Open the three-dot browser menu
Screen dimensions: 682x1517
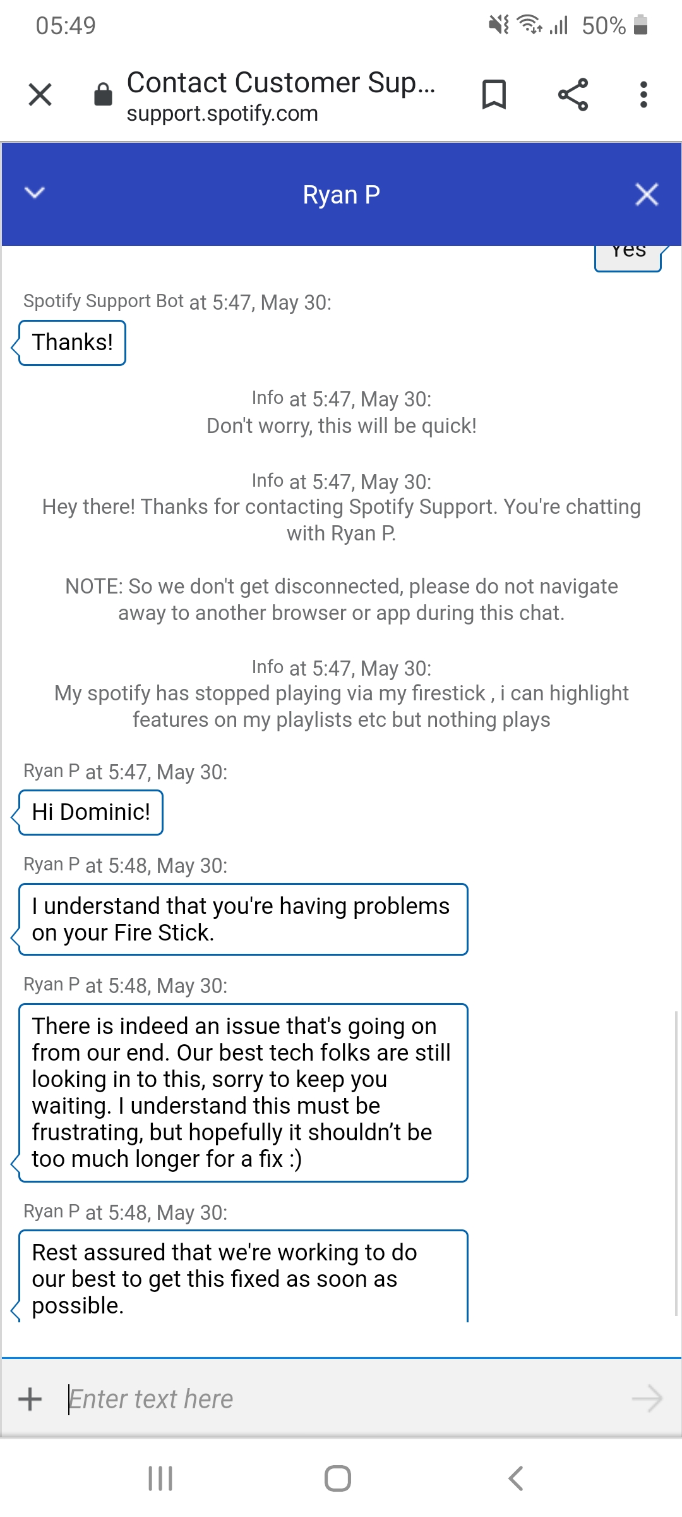click(643, 95)
